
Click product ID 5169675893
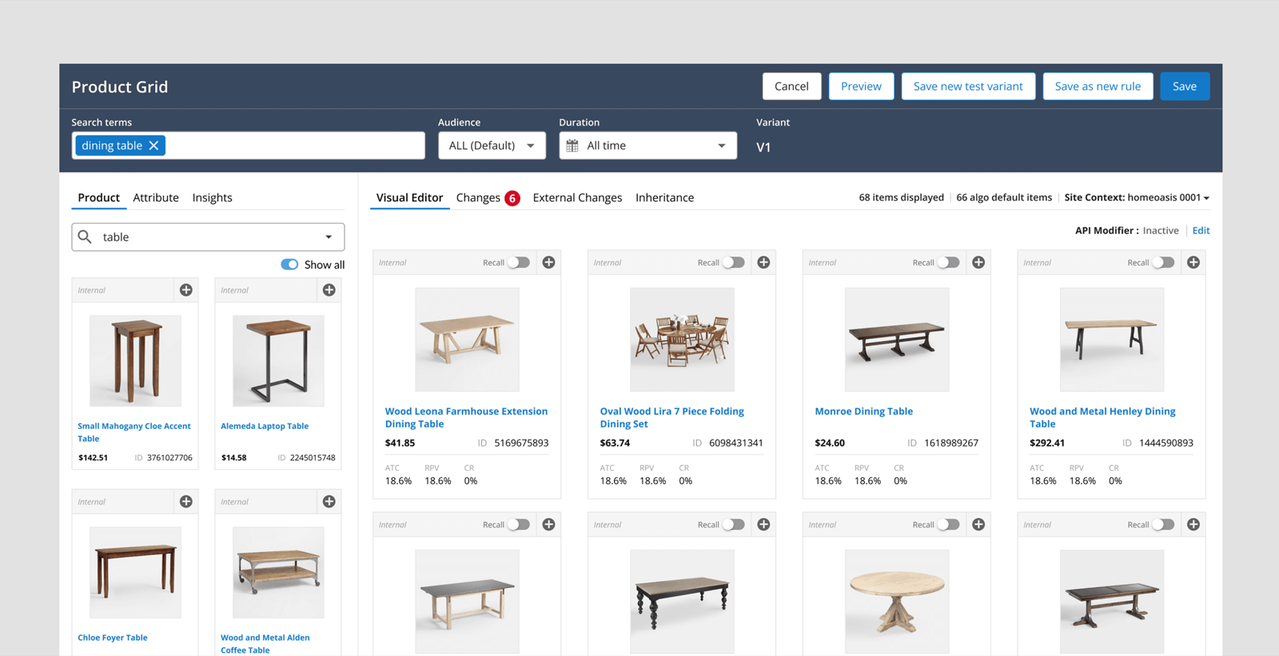click(x=521, y=443)
